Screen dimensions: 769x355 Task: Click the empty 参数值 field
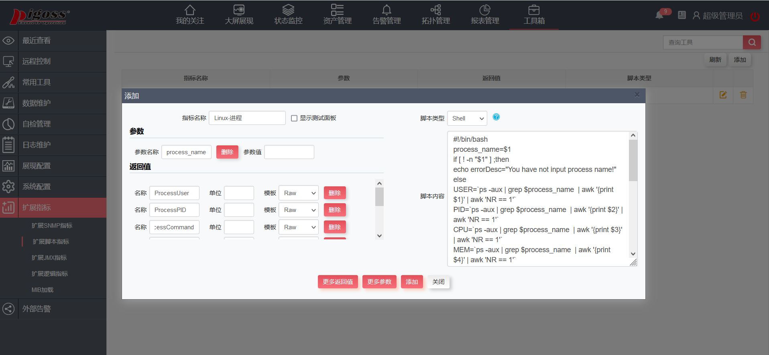289,152
